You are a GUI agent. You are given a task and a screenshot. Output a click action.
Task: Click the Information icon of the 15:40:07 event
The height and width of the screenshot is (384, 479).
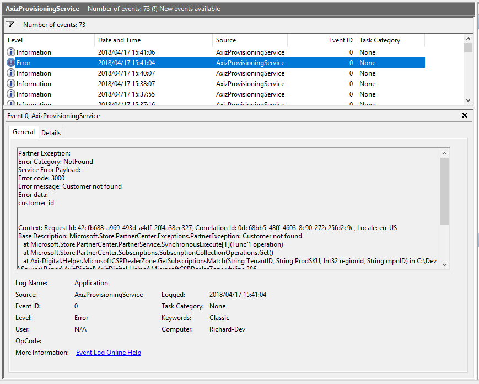point(10,73)
